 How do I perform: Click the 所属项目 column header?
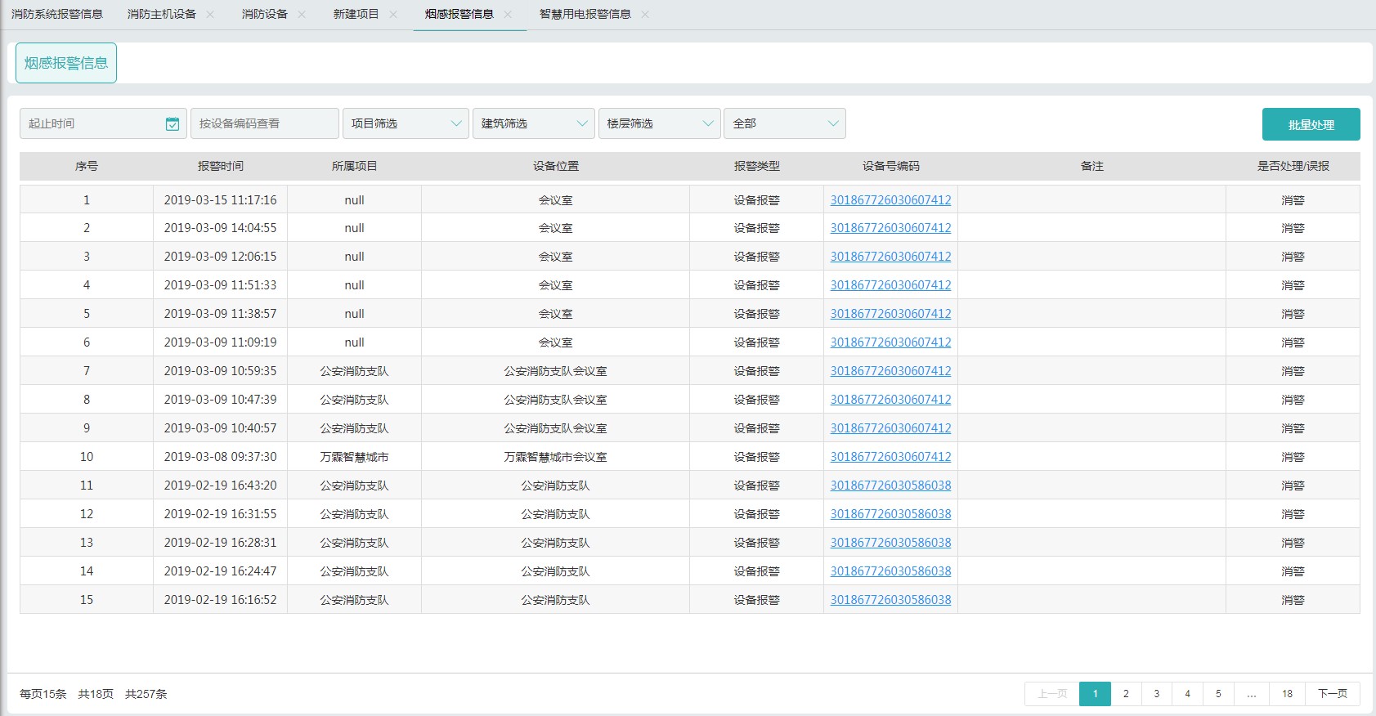pos(355,166)
